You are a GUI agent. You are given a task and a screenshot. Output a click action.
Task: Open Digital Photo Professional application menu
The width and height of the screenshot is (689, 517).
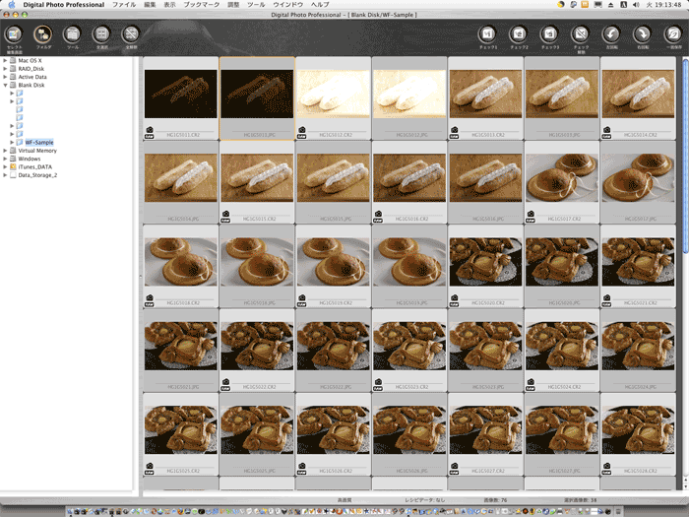[x=64, y=4]
